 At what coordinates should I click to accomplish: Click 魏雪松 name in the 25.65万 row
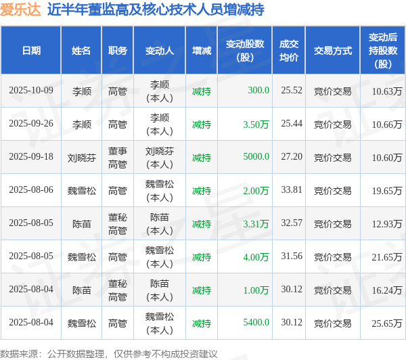pos(82,323)
